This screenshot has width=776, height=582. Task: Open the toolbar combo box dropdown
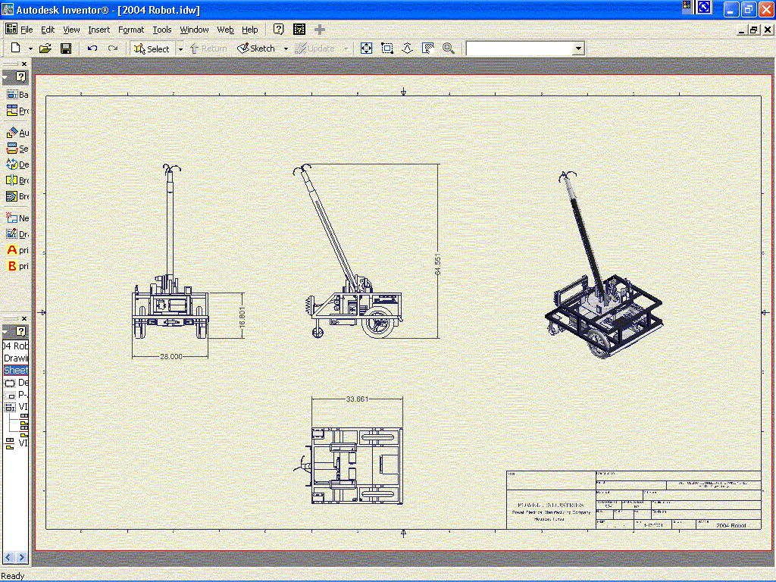(x=578, y=48)
